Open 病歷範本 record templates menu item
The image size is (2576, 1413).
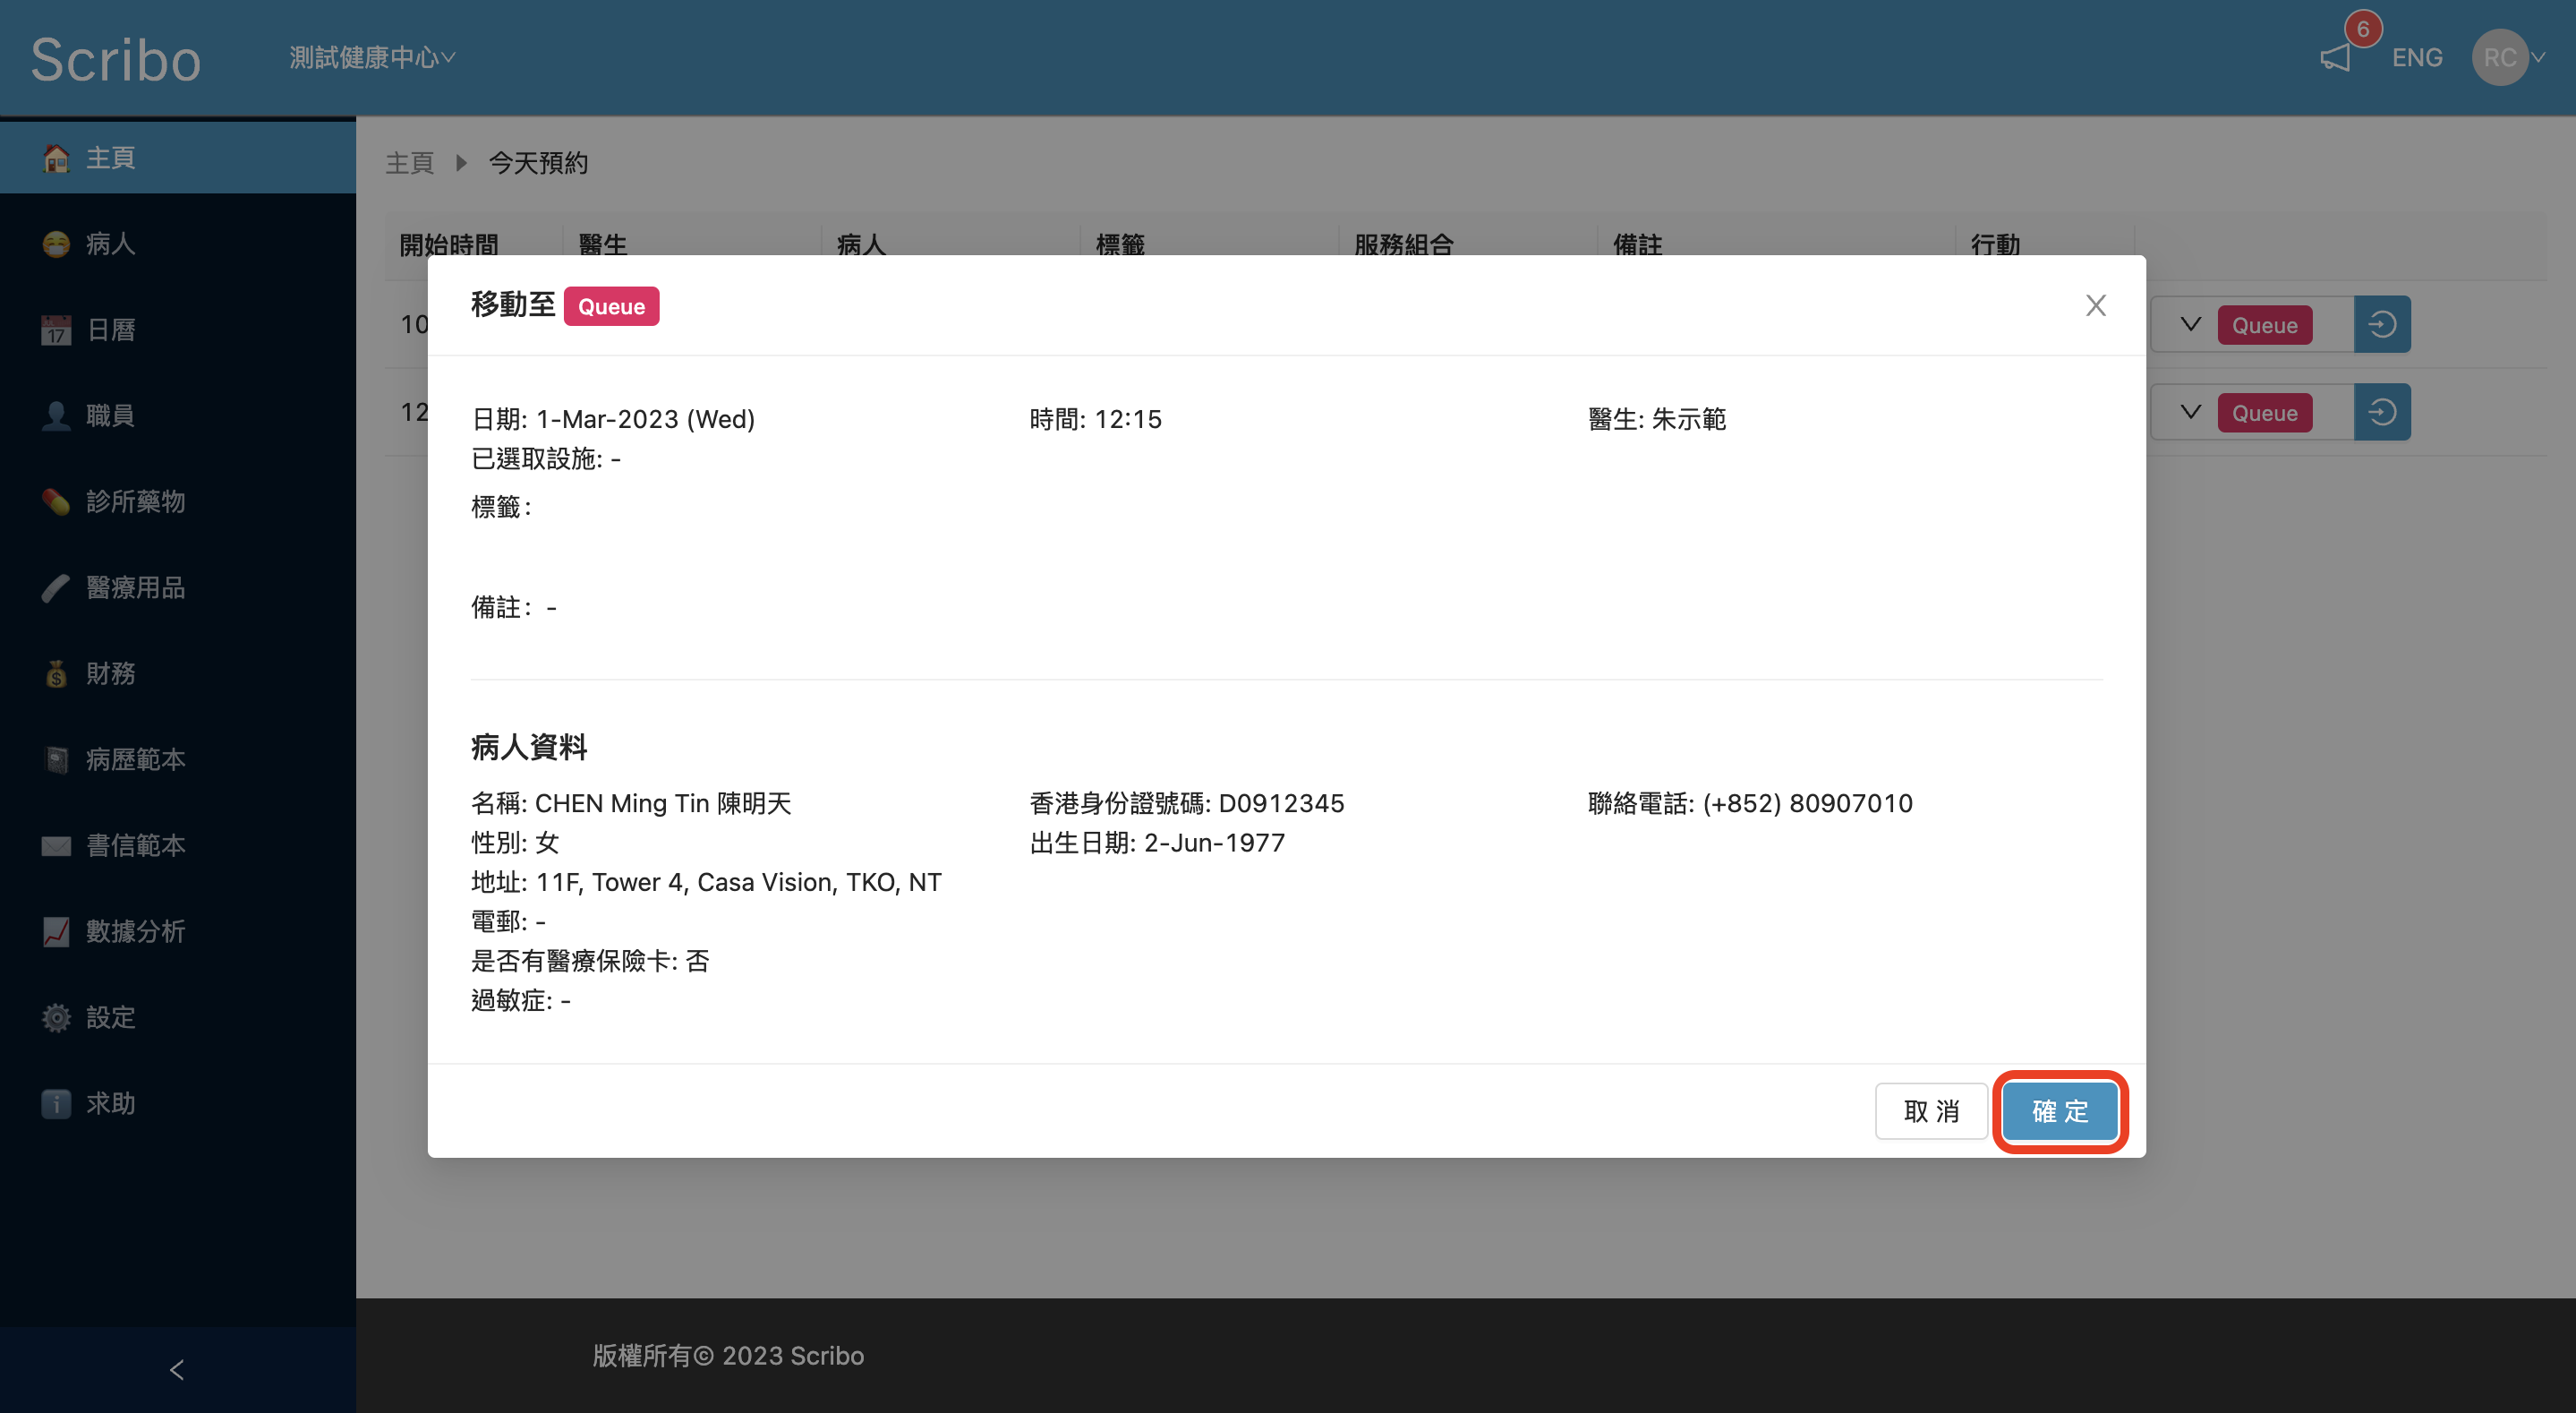pos(135,759)
